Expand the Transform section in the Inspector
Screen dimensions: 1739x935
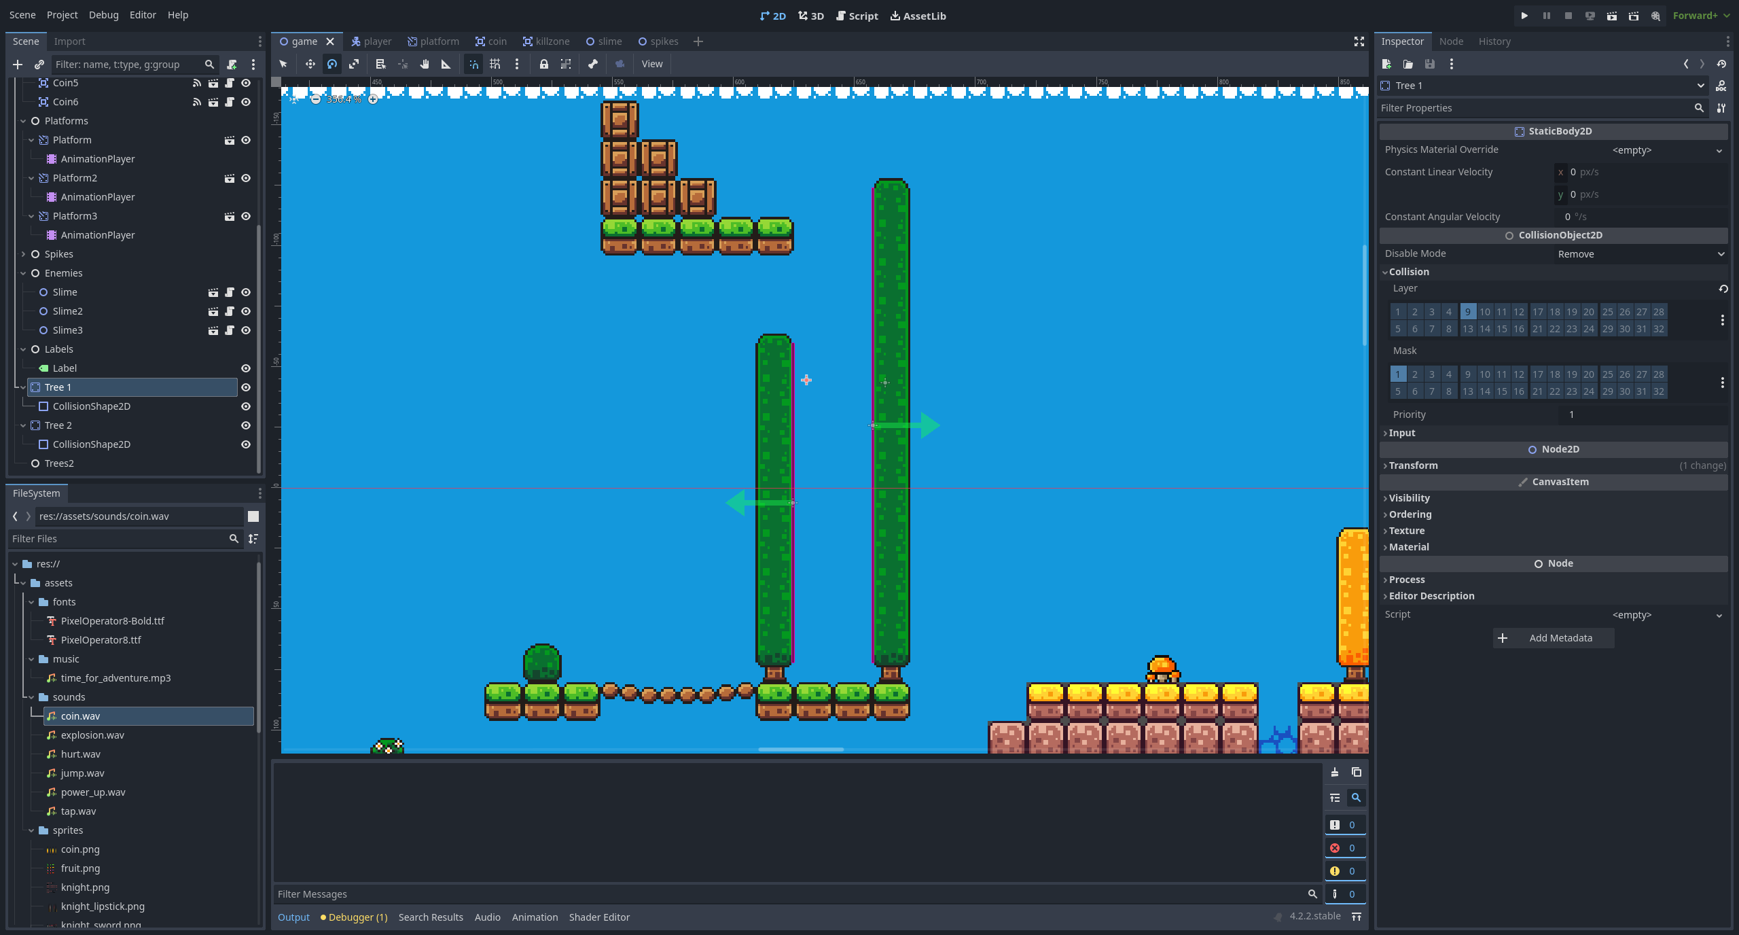(x=1413, y=465)
